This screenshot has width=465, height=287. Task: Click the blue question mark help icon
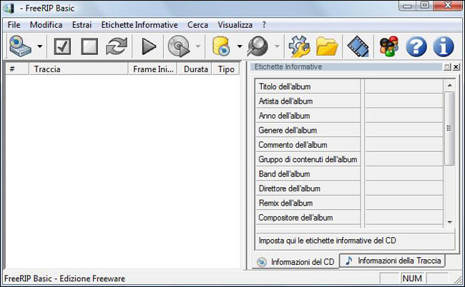click(416, 47)
